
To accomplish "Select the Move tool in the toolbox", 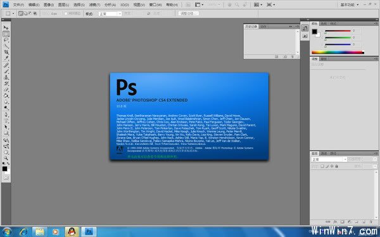I will [x=6, y=28].
